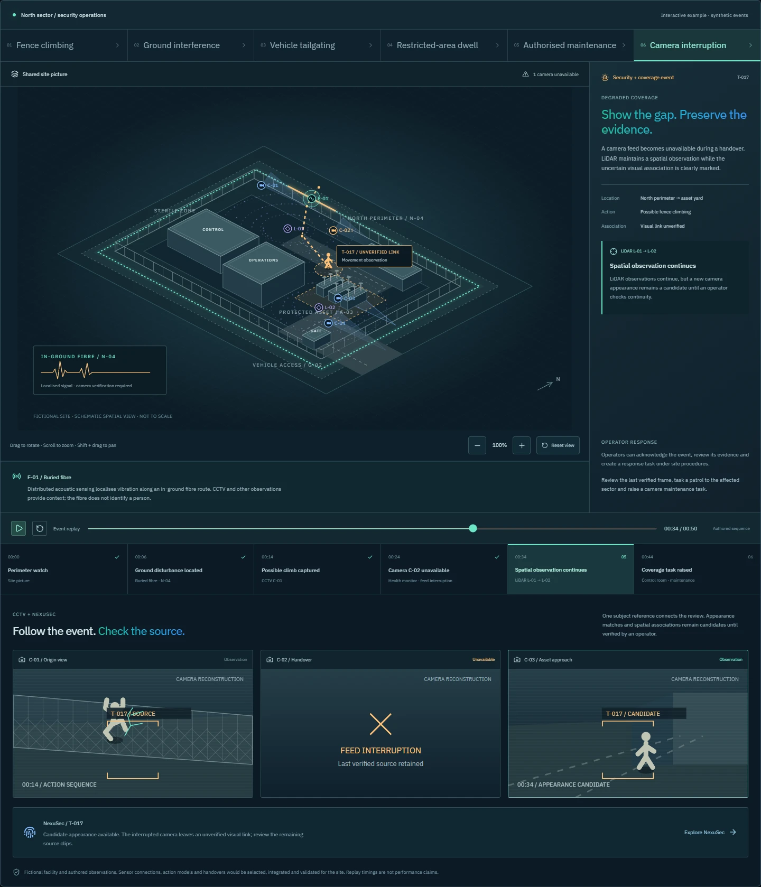Click the L-02 LiDAR marker near the protected asset
761x887 pixels.
pyautogui.click(x=319, y=307)
